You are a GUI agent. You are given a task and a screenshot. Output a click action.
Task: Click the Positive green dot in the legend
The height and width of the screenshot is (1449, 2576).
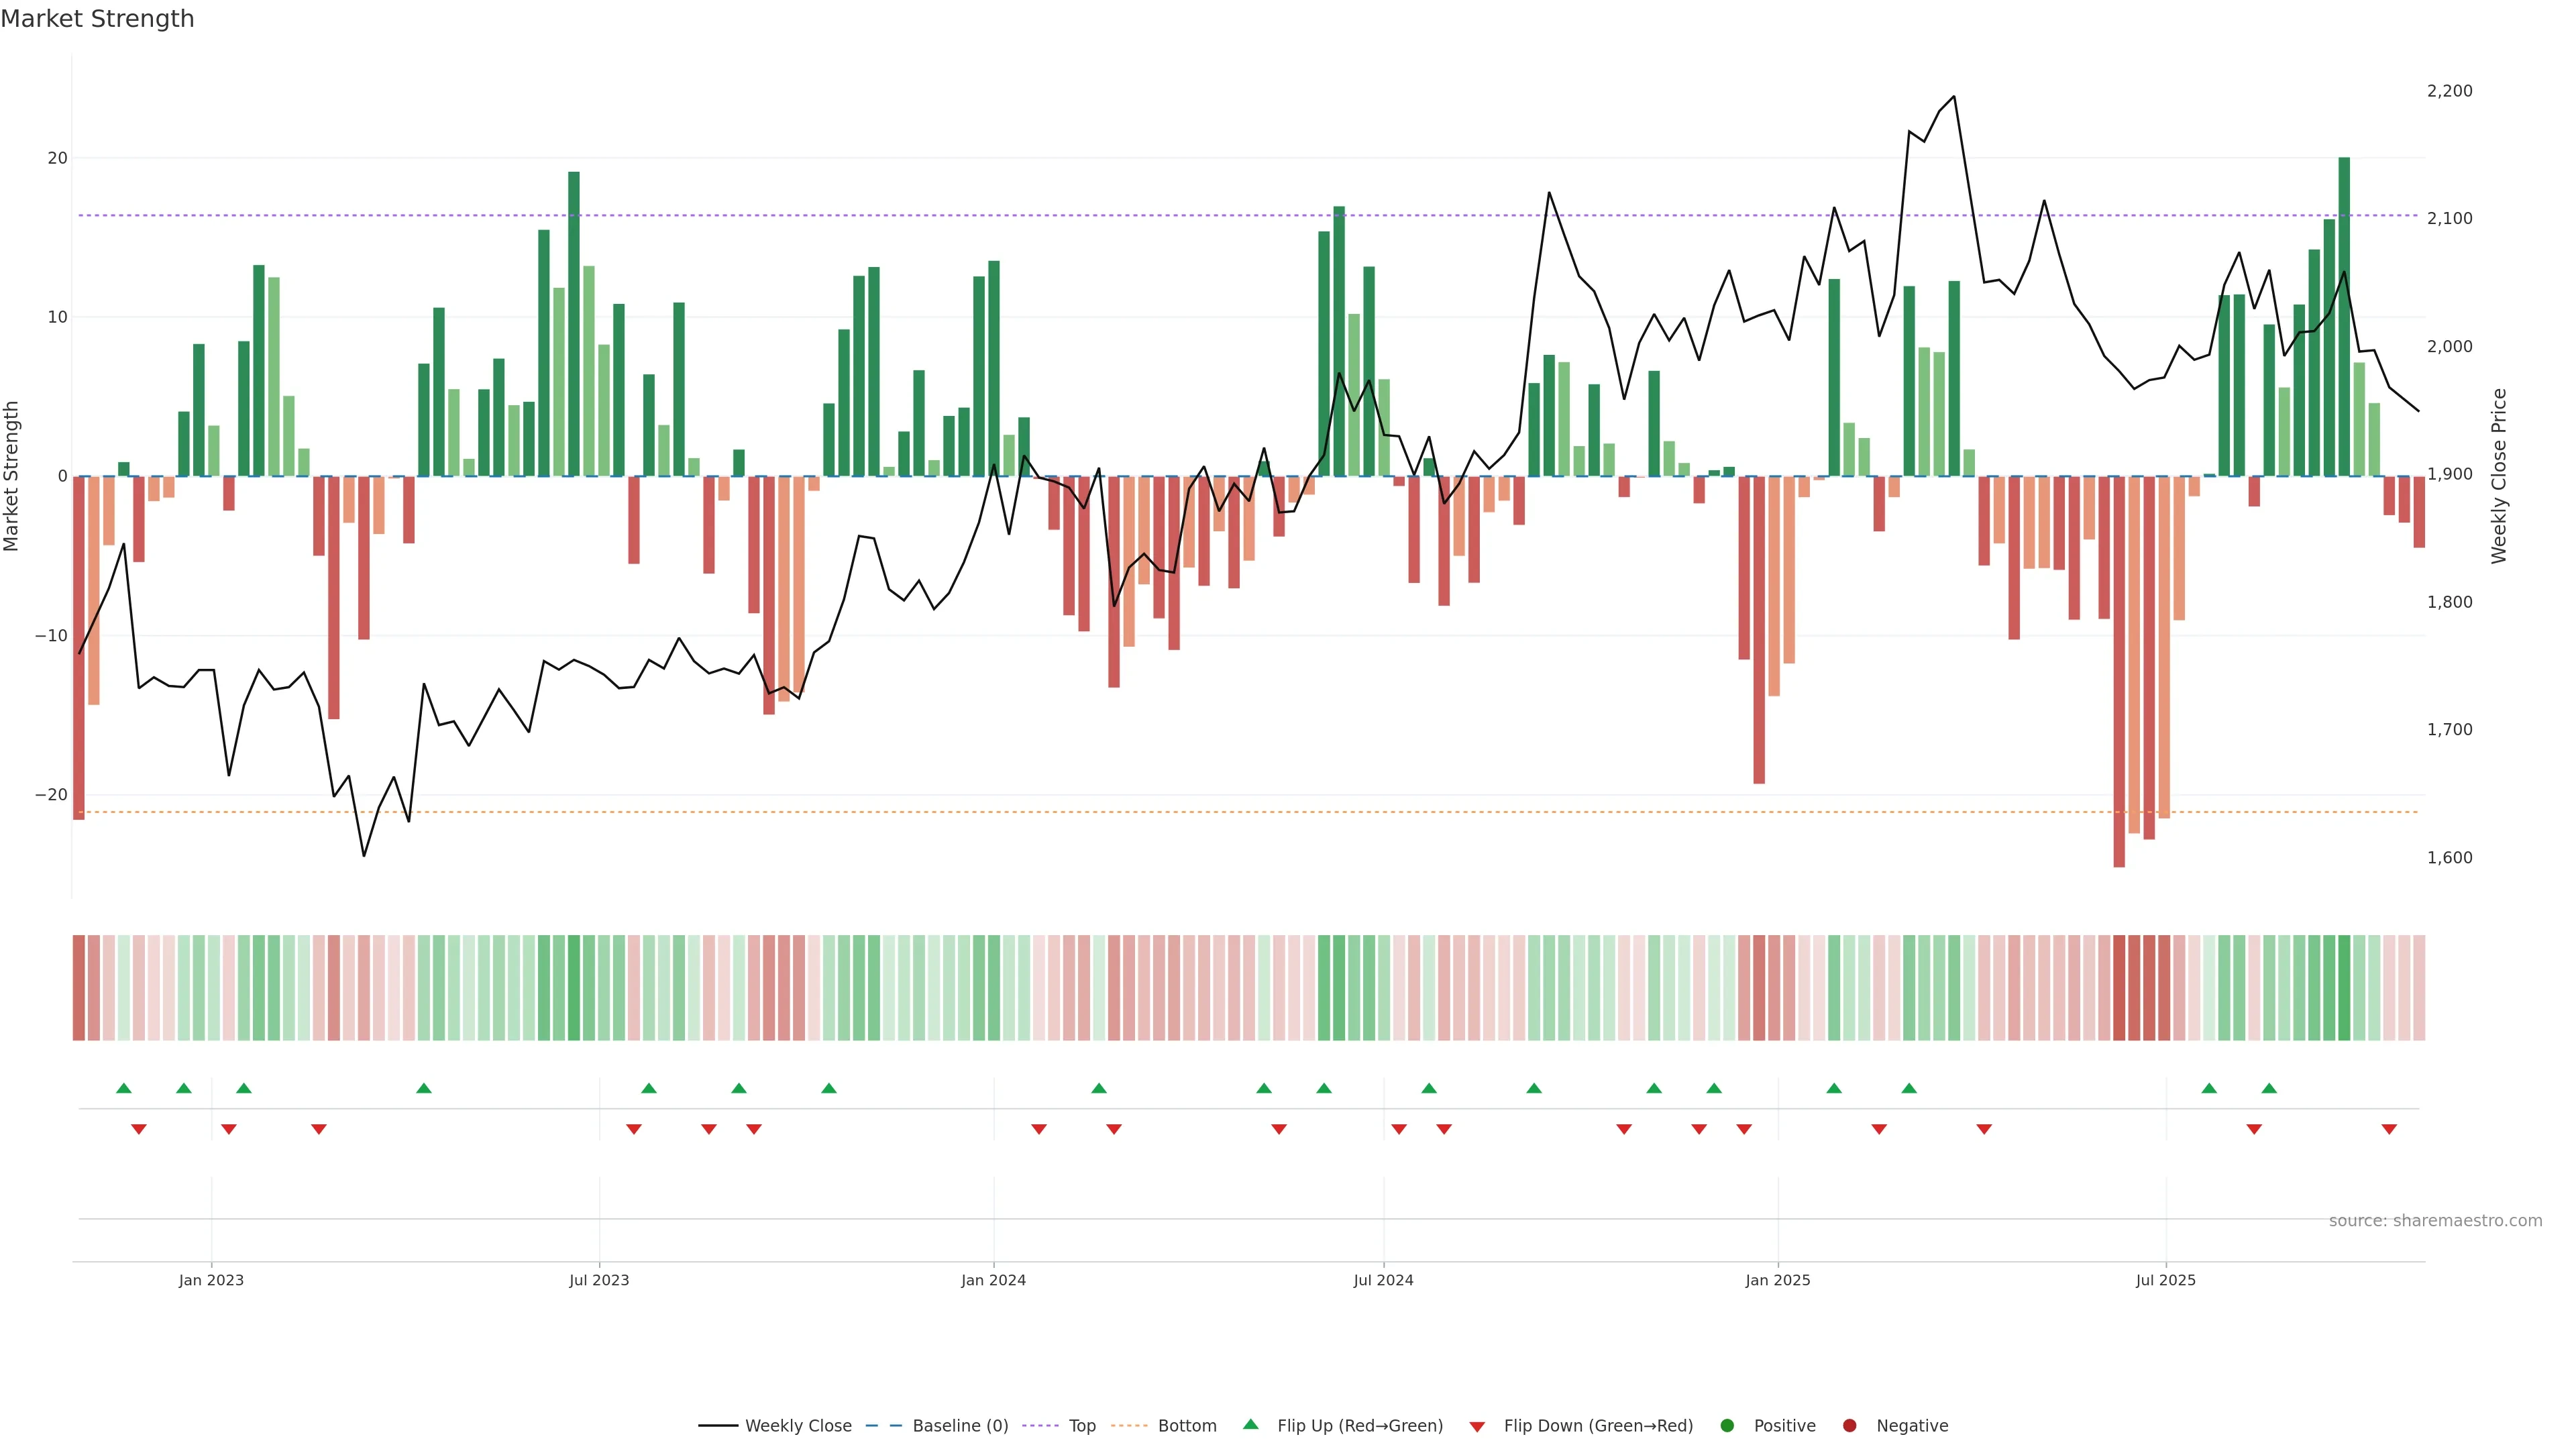click(x=1727, y=1426)
